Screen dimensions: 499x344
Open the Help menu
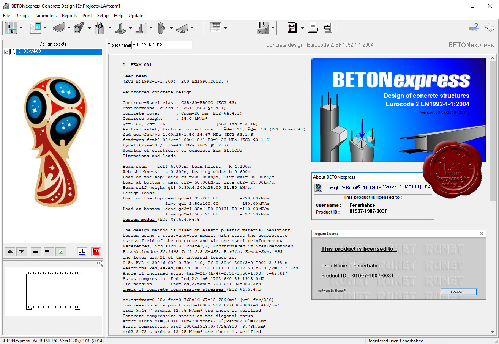click(x=118, y=16)
